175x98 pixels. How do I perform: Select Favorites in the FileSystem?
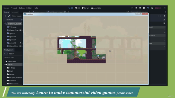12,62
